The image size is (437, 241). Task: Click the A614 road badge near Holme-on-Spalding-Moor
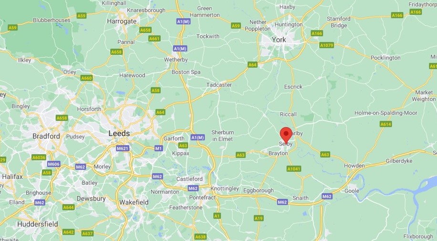[386, 124]
